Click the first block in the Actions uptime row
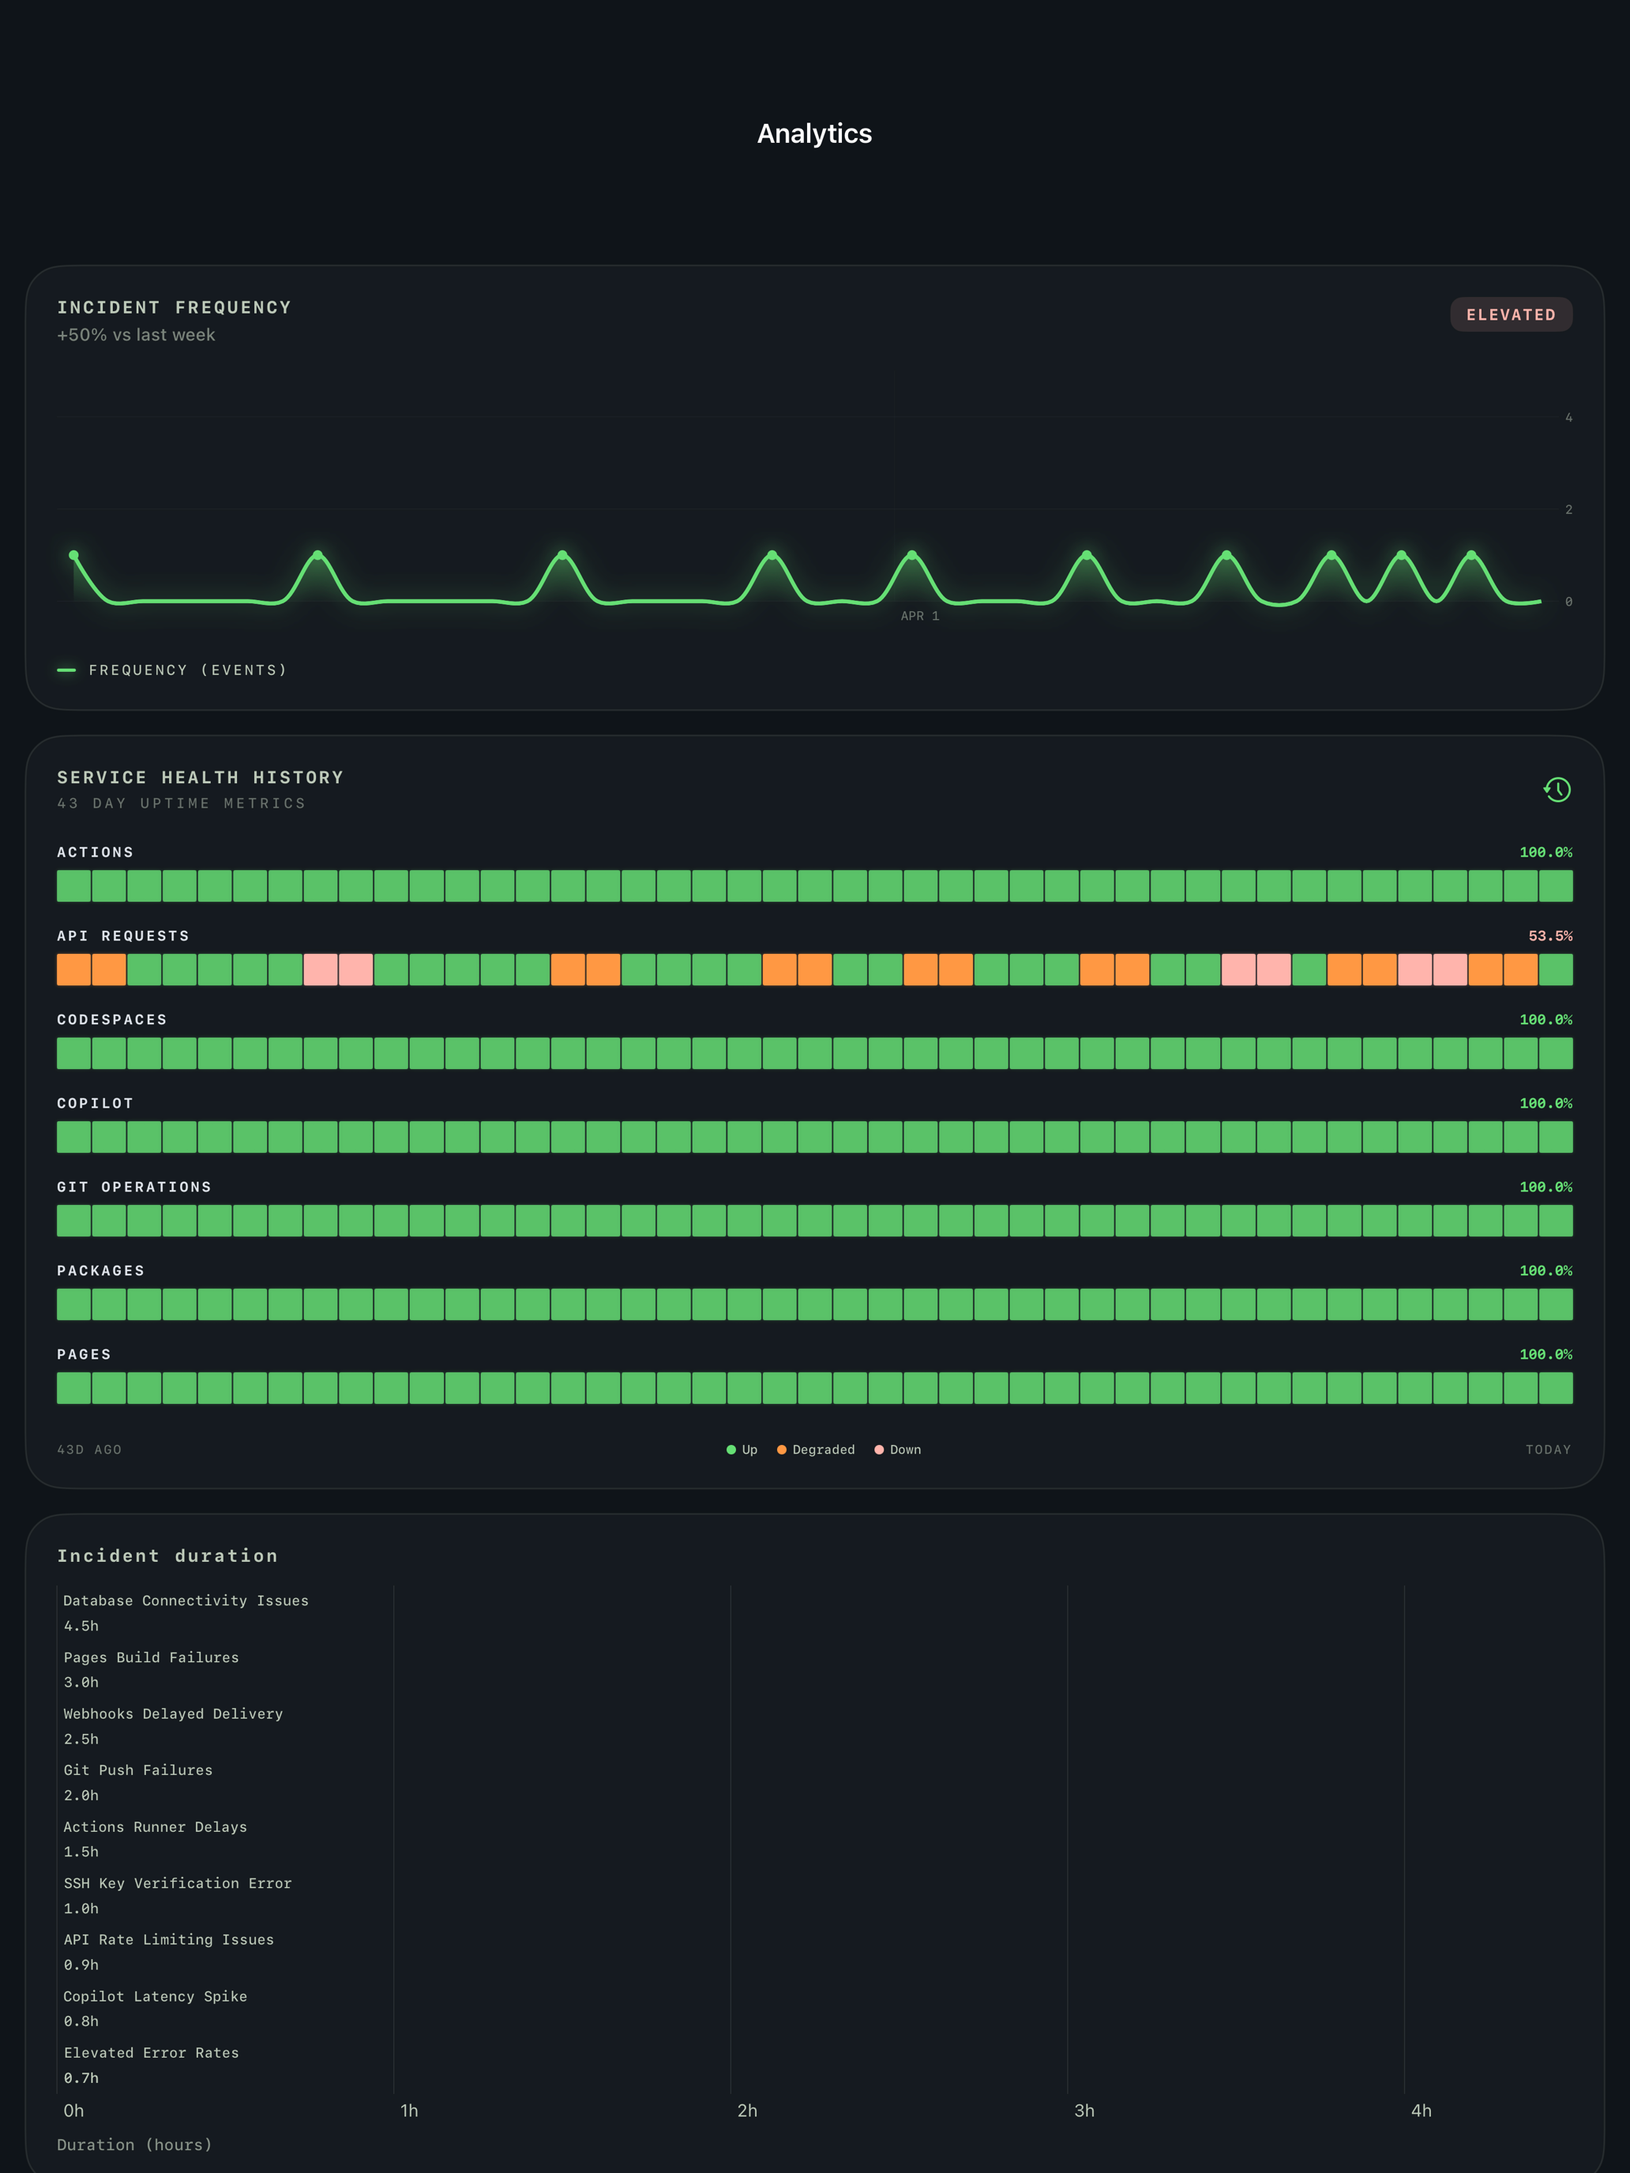 pyautogui.click(x=73, y=886)
